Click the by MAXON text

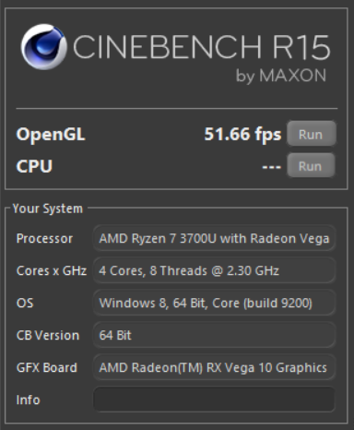click(x=281, y=76)
